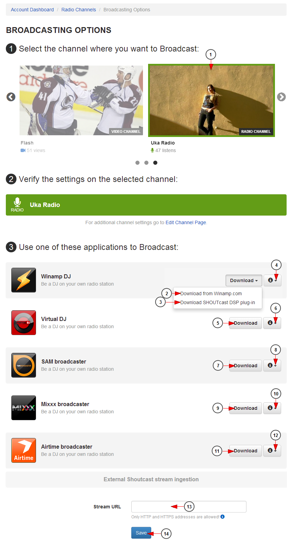The image size is (289, 541).
Task: Click the Virtual DJ app icon
Action: (x=24, y=323)
